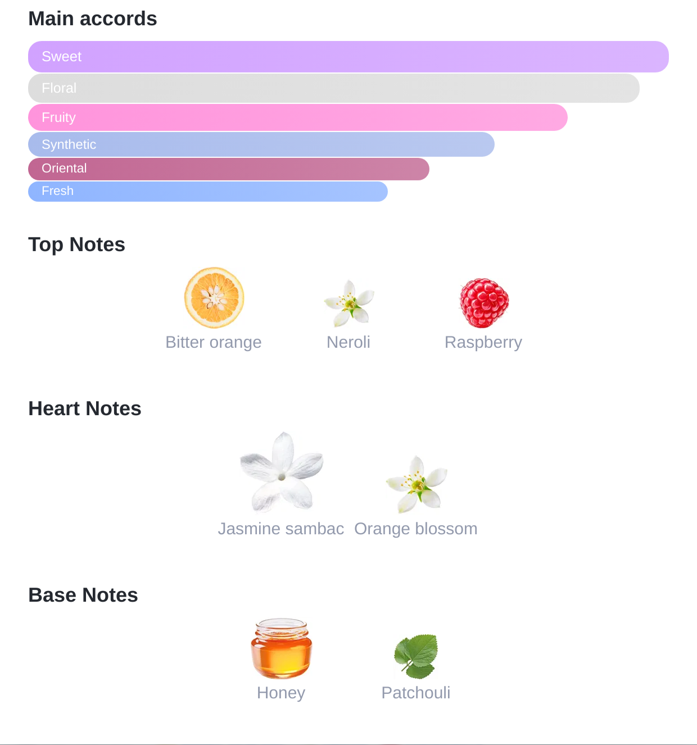The width and height of the screenshot is (697, 745).
Task: Open the Bitter orange text link
Action: [x=214, y=342]
